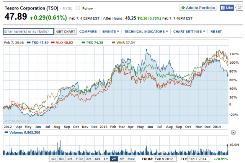Select the Max time range tab
This screenshot has width=245, height=163.
coord(131,159)
